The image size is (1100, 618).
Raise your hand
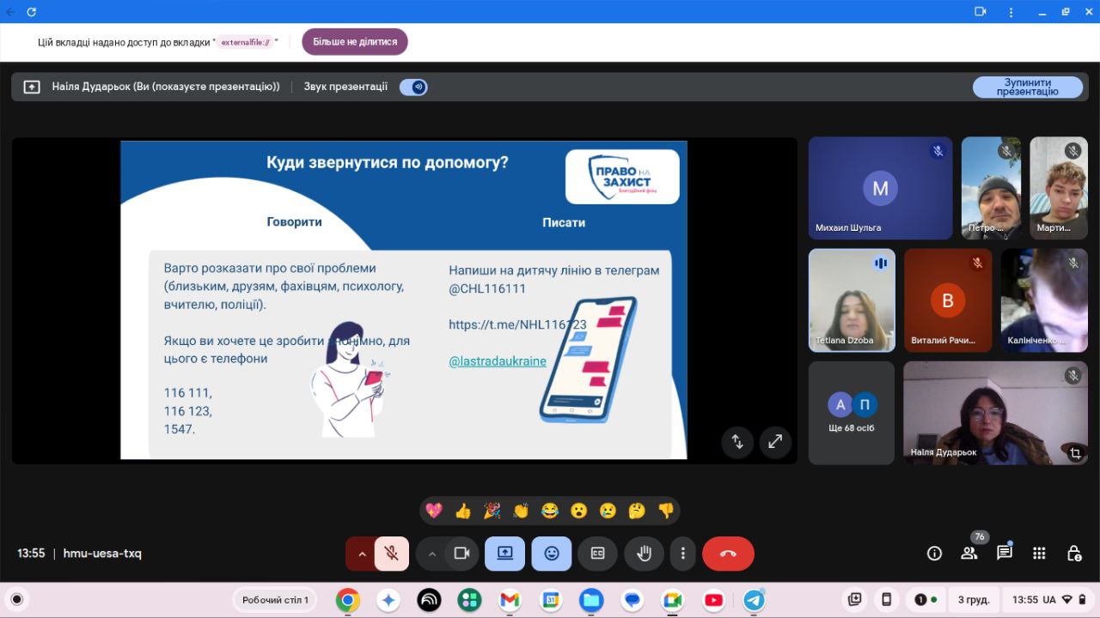coord(644,554)
